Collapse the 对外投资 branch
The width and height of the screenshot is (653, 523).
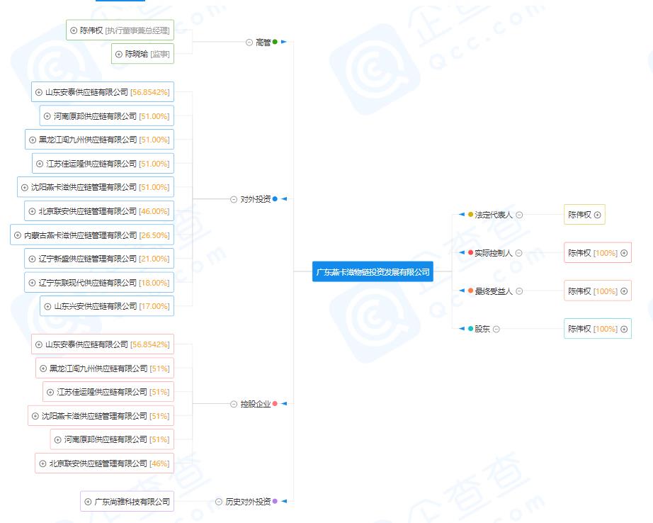(234, 200)
